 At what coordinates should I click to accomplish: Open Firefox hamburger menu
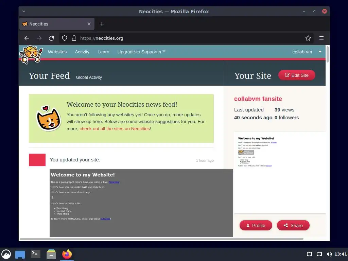(x=321, y=38)
